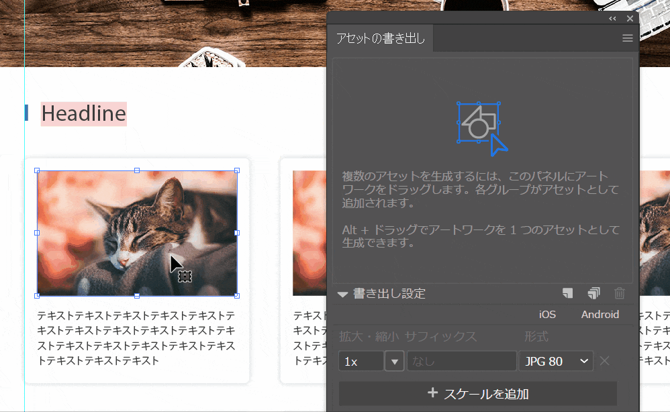670x412 pixels.
Task: Open the scale preset dropdown arrow
Action: tap(394, 361)
